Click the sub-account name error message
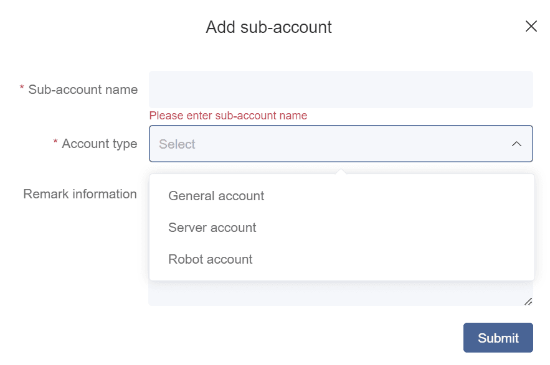This screenshot has height=365, width=550. click(227, 116)
